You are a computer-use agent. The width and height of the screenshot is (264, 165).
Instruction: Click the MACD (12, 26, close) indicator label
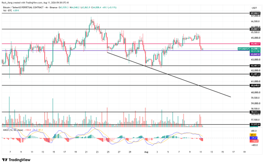pyautogui.click(x=13, y=130)
